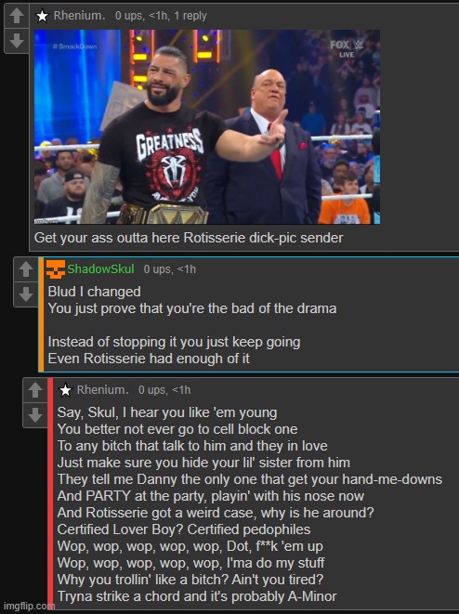
Task: Open ShadowSkul's user profile
Action: coord(100,269)
